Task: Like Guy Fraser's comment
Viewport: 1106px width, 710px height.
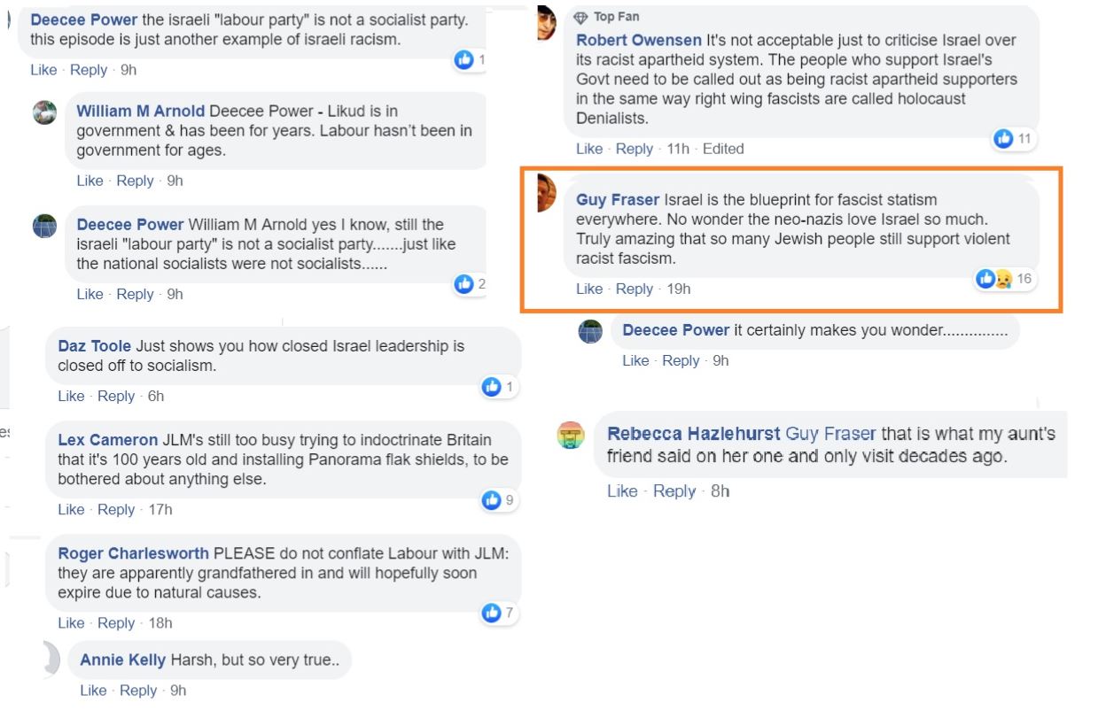Action: (589, 289)
